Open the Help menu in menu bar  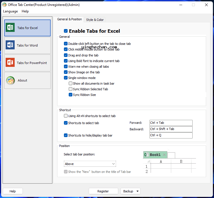click(25, 11)
